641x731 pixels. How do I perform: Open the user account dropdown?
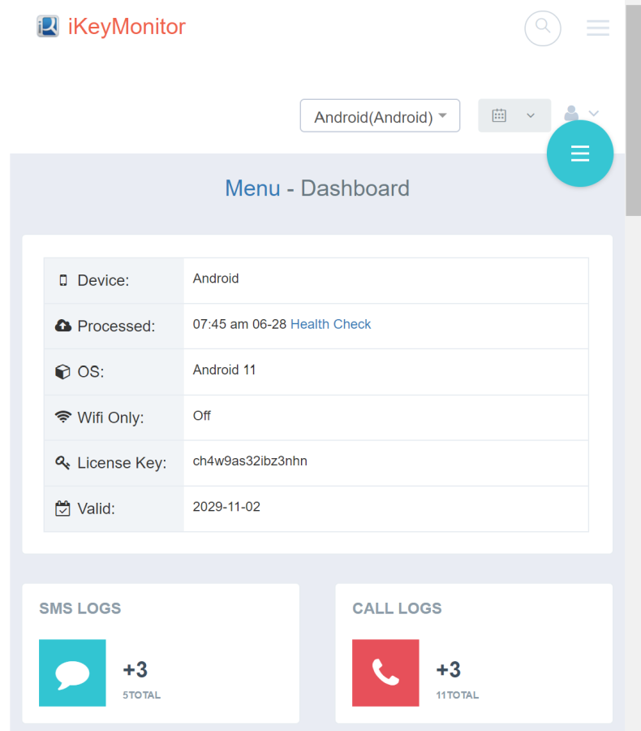click(581, 113)
